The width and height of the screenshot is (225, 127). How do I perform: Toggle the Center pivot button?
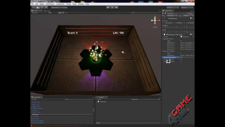pos(55,7)
